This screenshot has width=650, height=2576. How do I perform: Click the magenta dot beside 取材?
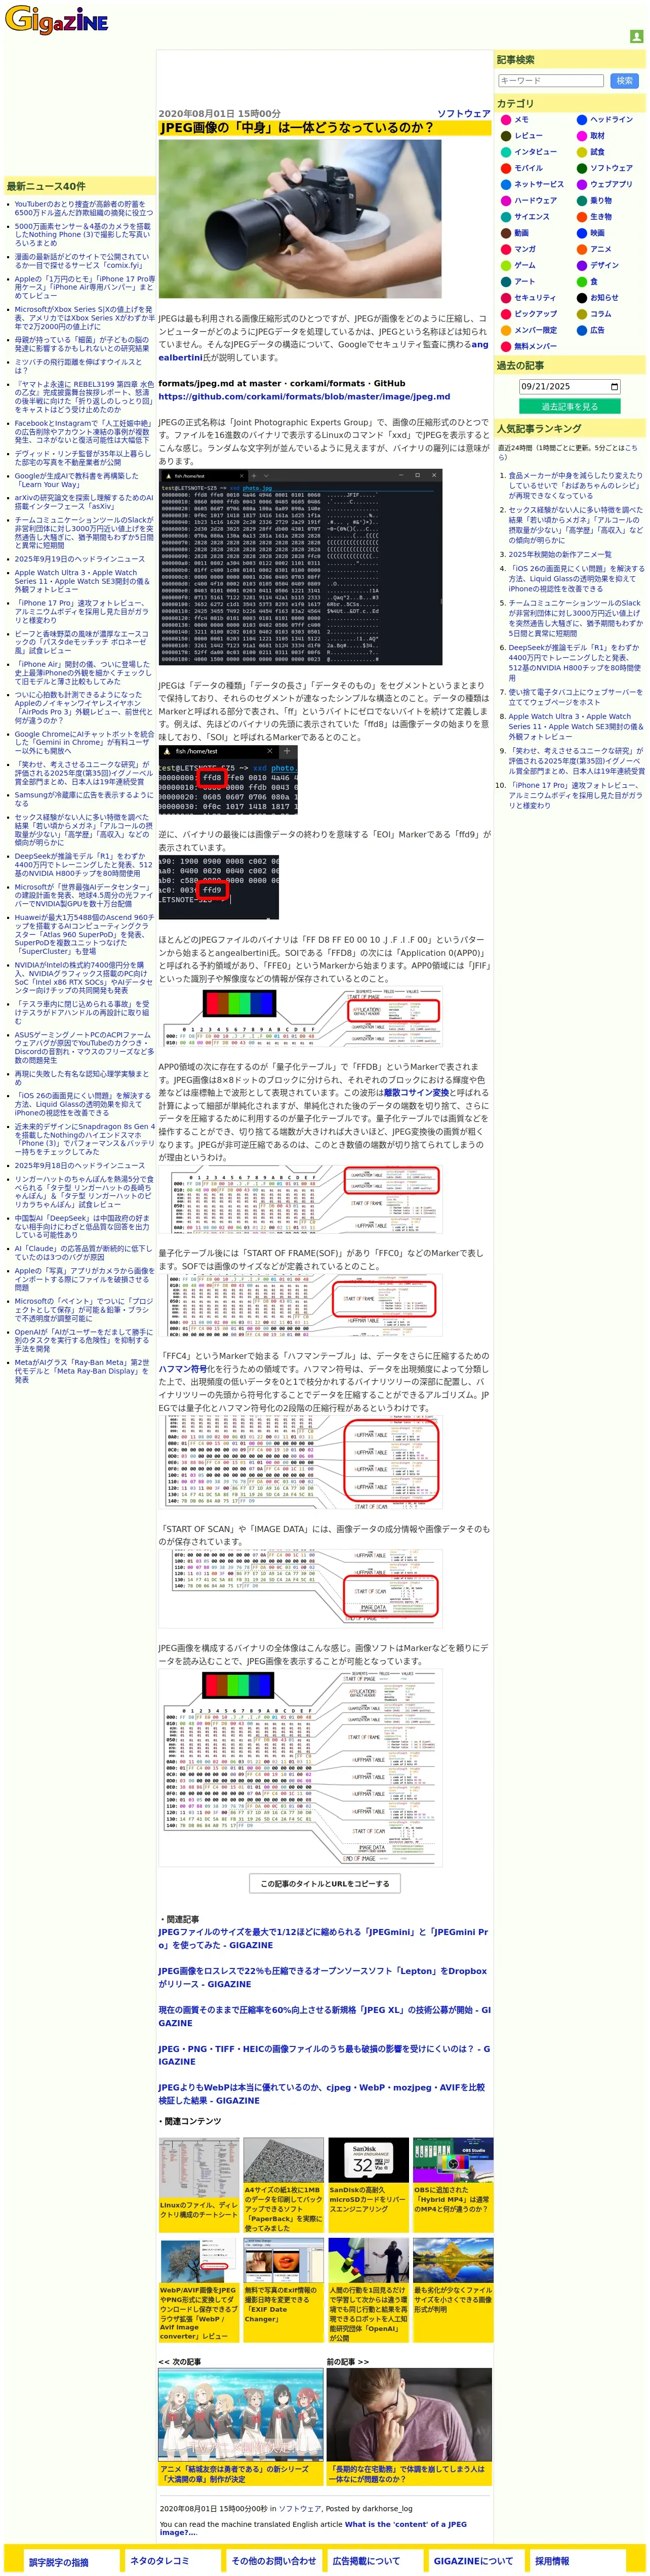pyautogui.click(x=581, y=136)
